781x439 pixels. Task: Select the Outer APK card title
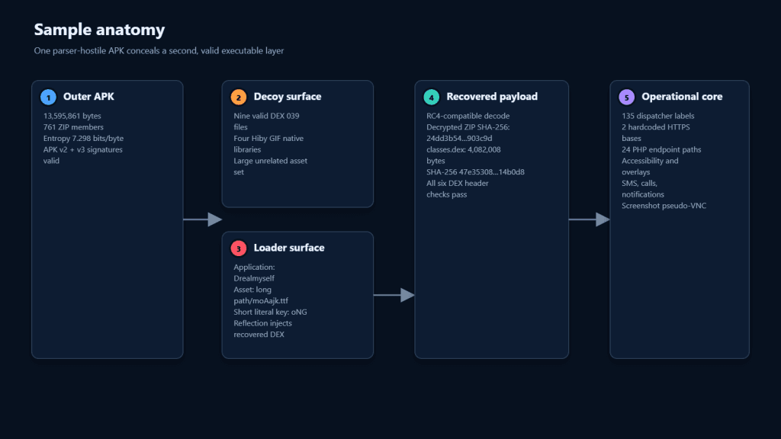click(x=88, y=97)
